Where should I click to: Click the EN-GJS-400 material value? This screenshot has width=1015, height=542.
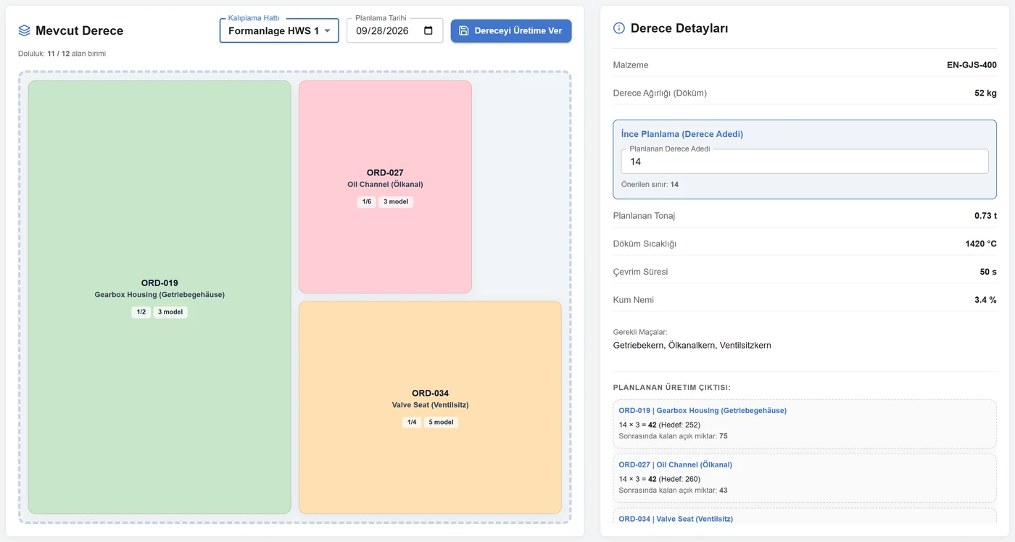[971, 65]
